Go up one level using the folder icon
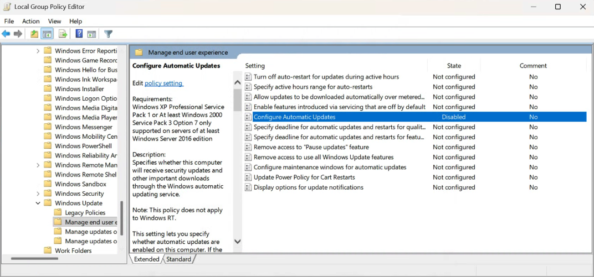Screen dimensions: 594x277 tap(34, 34)
